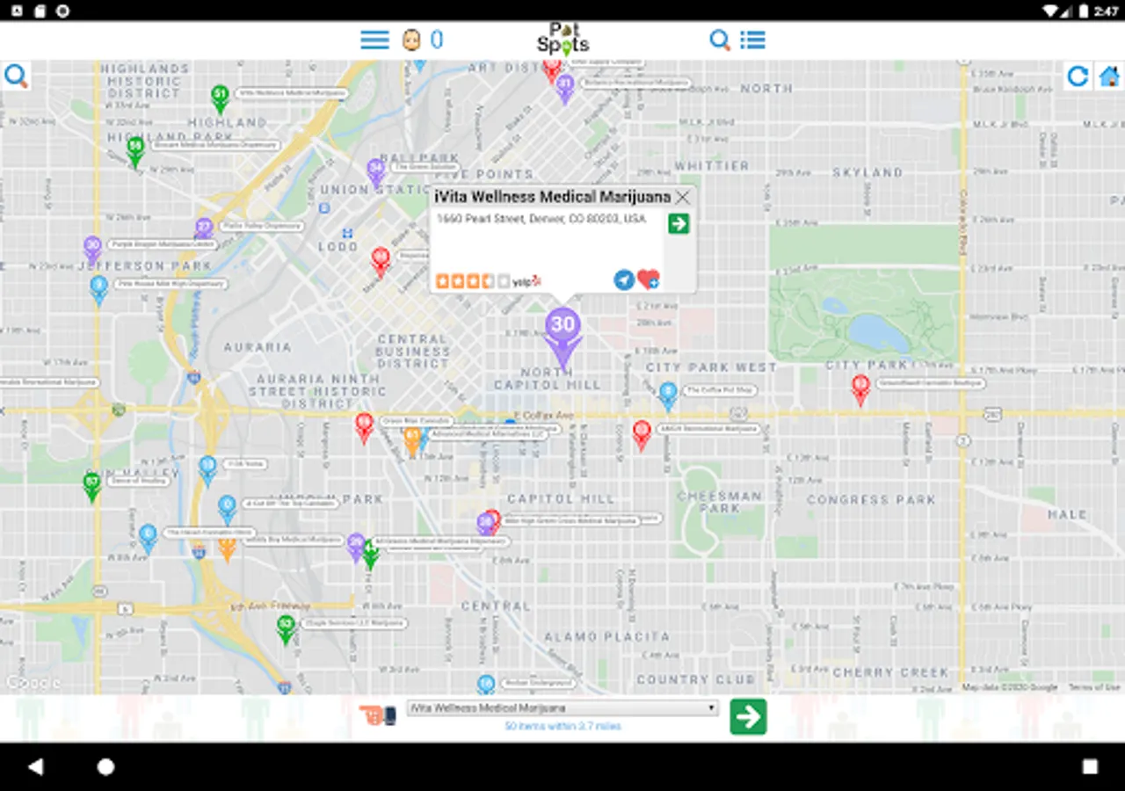Viewport: 1125px width, 791px height.
Task: Click the big green arrow button at bottom
Action: pos(748,716)
